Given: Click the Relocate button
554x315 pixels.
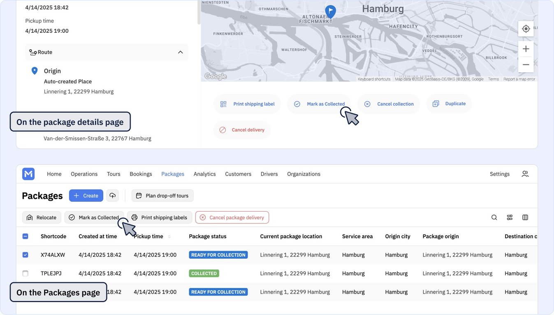Looking at the screenshot, I should [42, 217].
